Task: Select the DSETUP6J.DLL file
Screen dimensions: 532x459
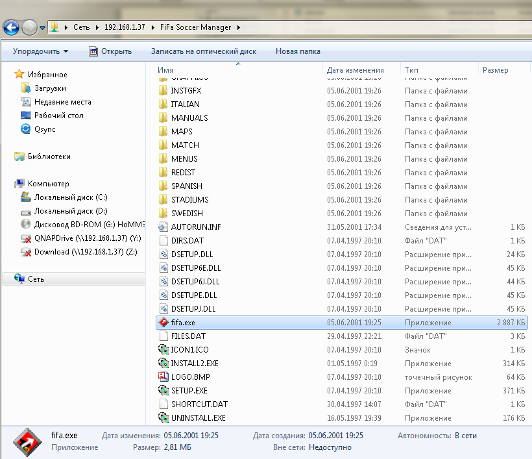Action: pos(195,282)
